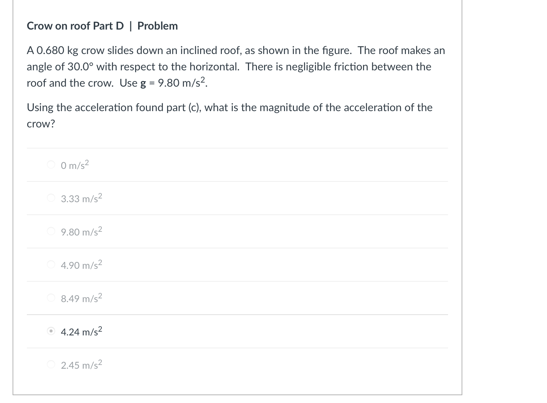Select the 3.33 m/s² radio button
This screenshot has width=547, height=403.
pos(50,198)
